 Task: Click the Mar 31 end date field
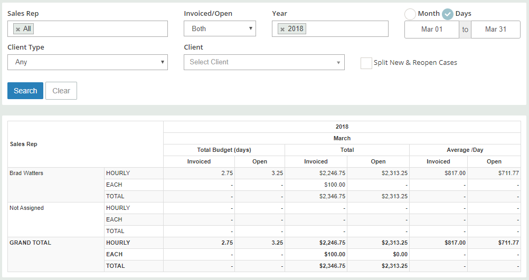496,30
